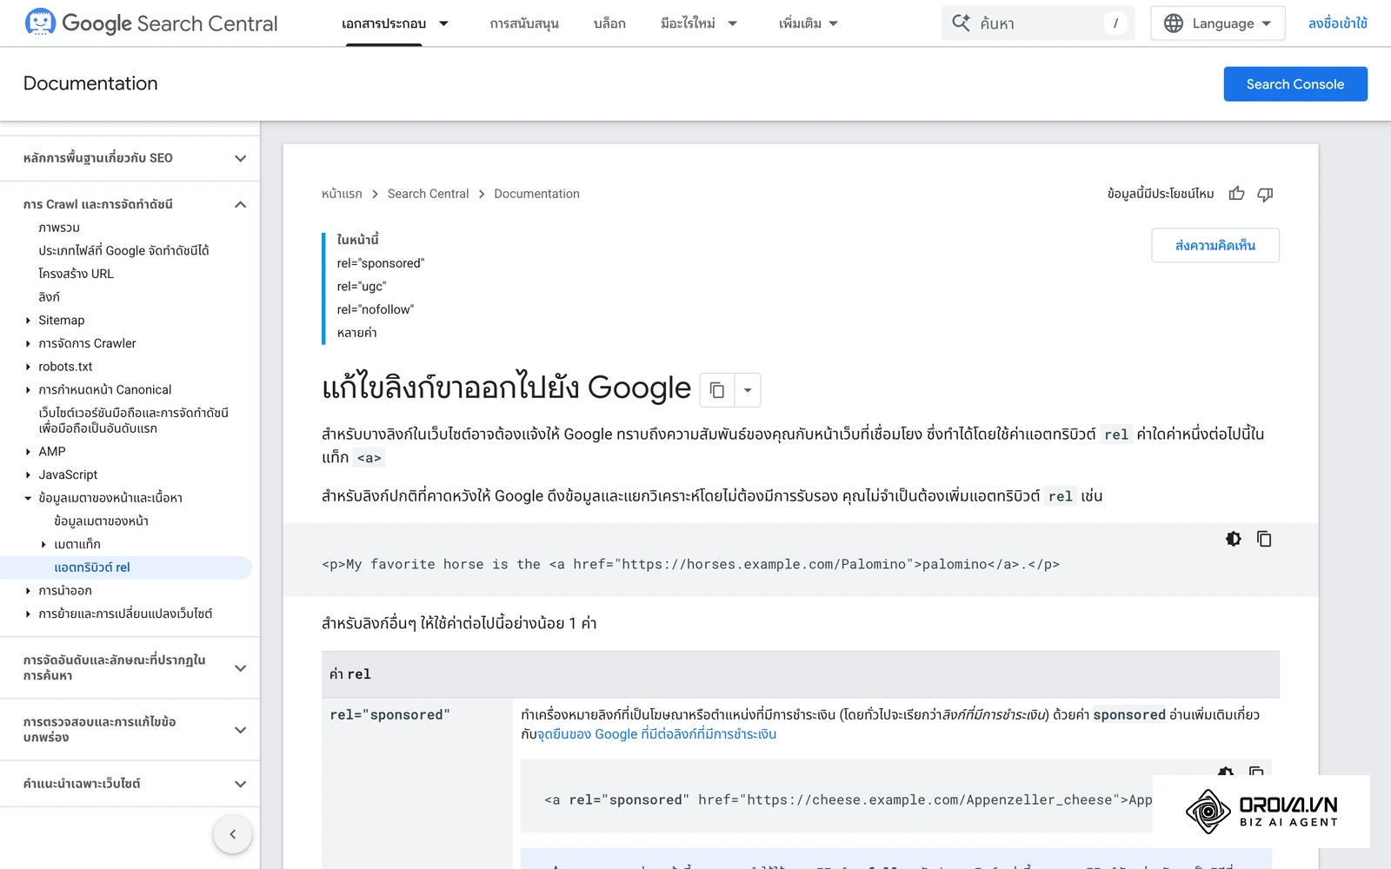This screenshot has width=1391, height=869.
Task: Expand the Sitemap tree item
Action: (28, 321)
